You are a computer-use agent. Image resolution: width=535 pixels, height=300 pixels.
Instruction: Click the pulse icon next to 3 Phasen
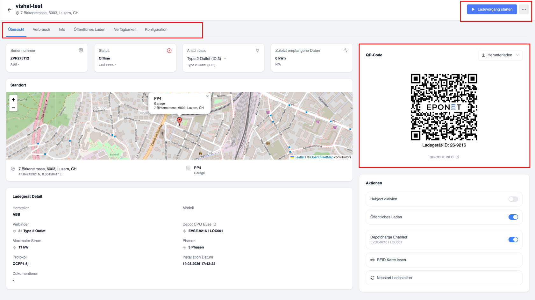pyautogui.click(x=184, y=247)
